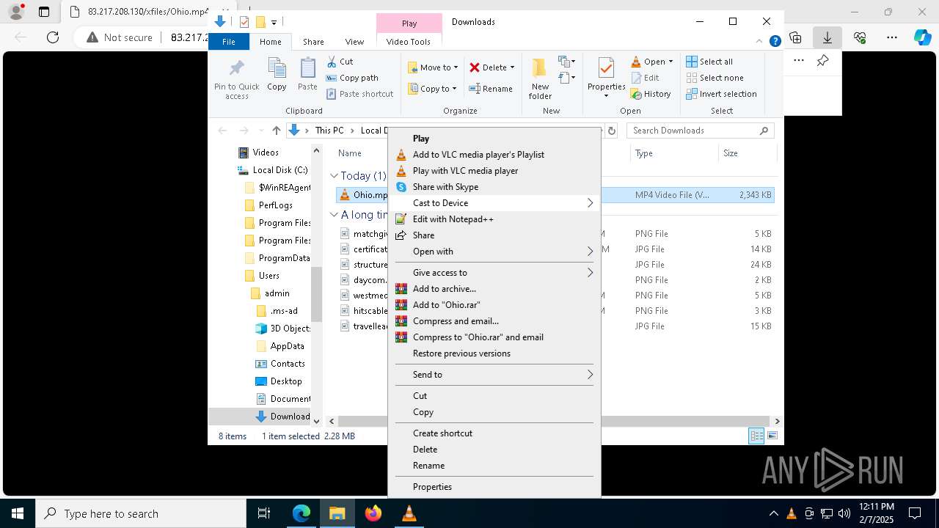
Task: Choose Create shortcut
Action: click(x=494, y=433)
